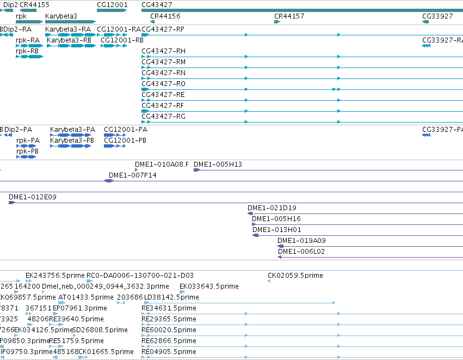Screen dimensions: 463x360
Task: Select the CR44156 gene label
Action: point(165,16)
